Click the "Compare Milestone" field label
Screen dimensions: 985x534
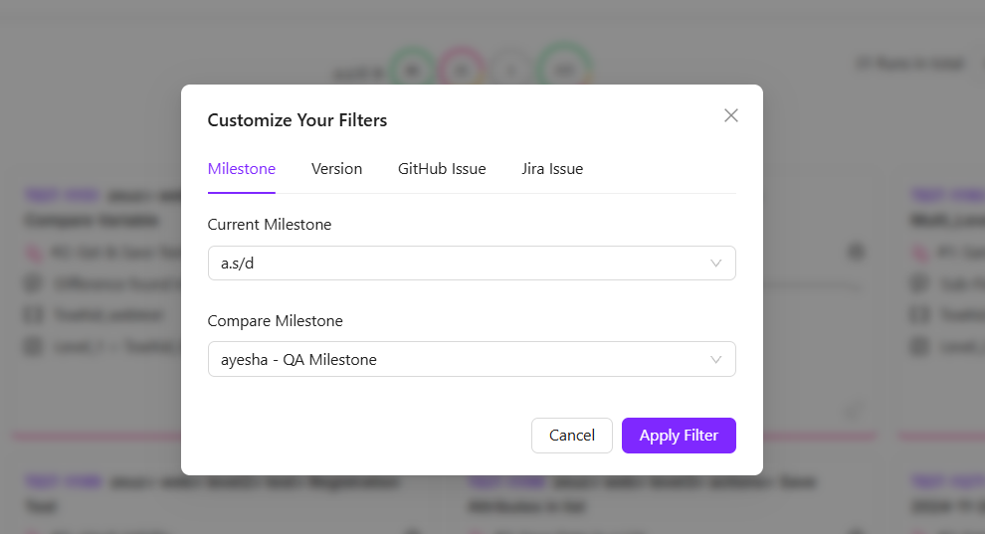click(275, 321)
